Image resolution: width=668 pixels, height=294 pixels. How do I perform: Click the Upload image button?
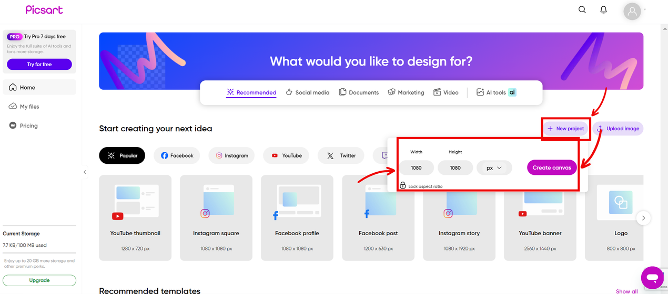click(x=618, y=129)
